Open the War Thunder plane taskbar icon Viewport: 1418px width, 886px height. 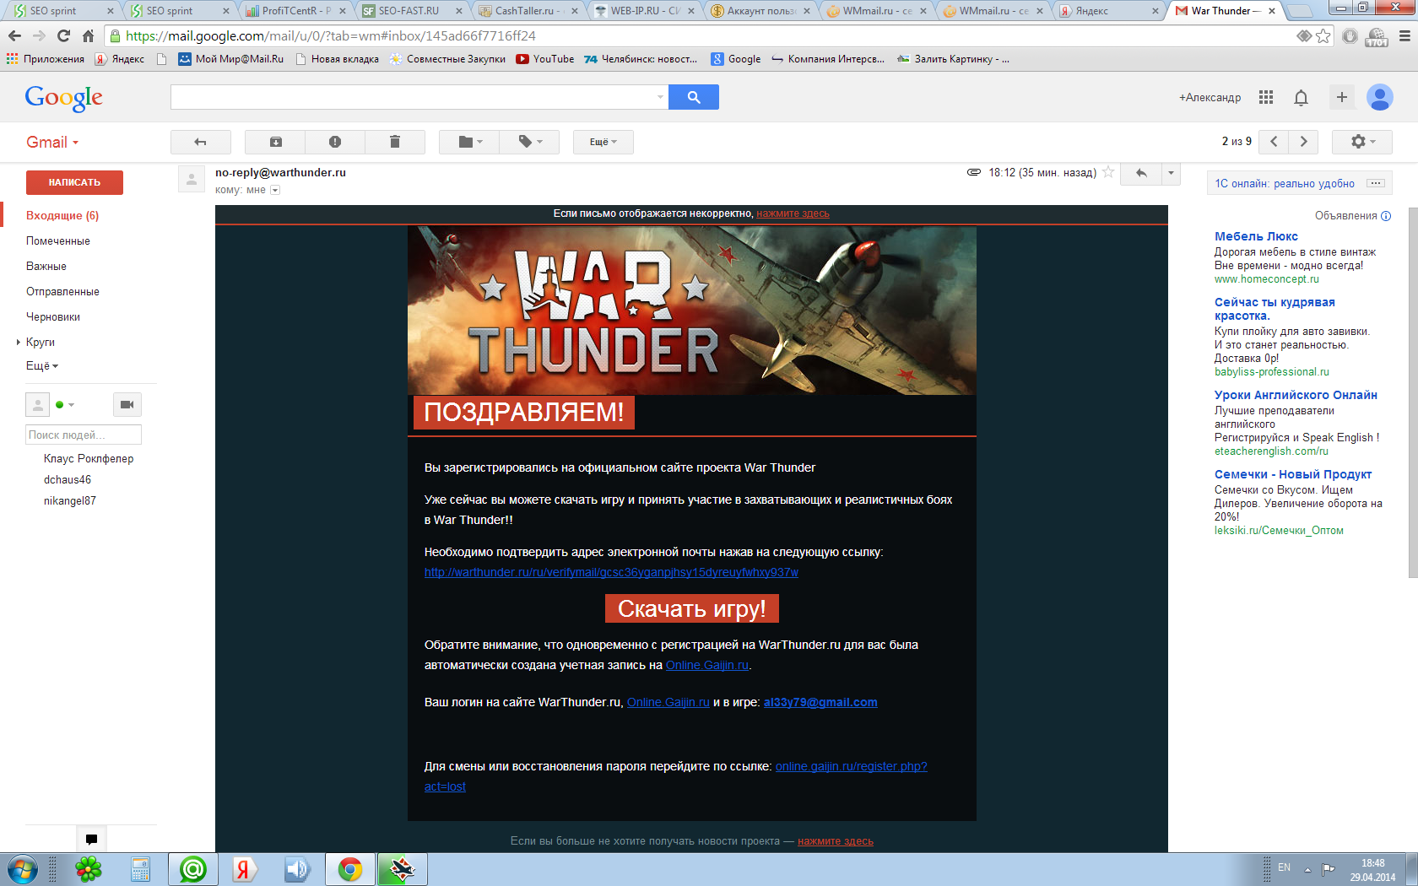point(403,869)
